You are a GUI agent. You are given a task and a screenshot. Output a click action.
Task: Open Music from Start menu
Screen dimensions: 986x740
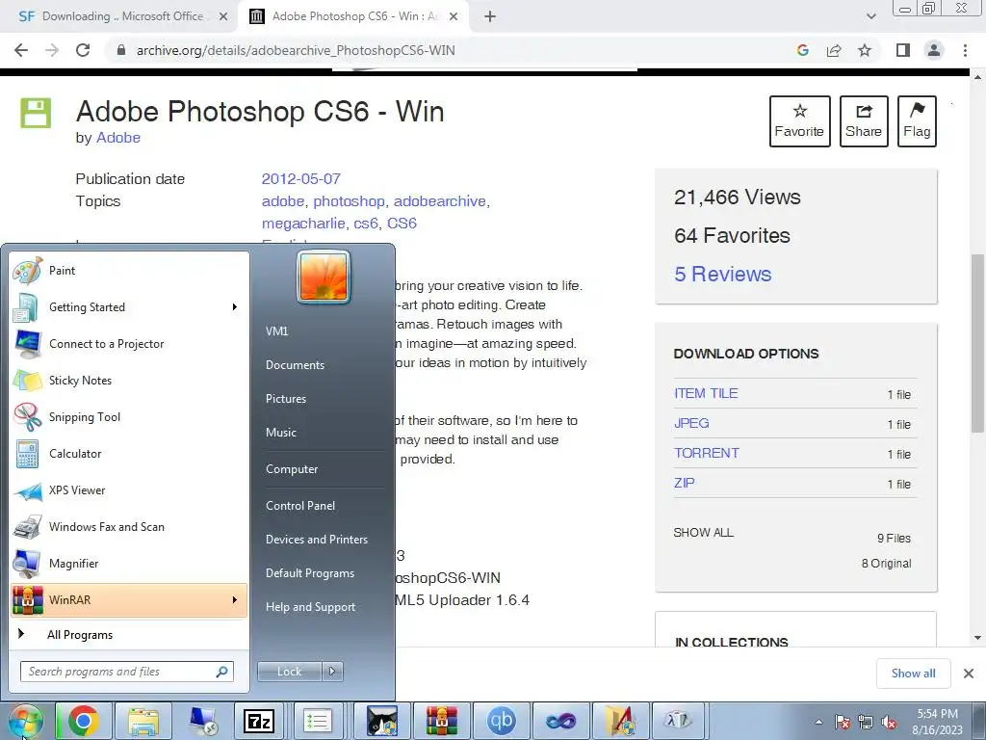[280, 433]
